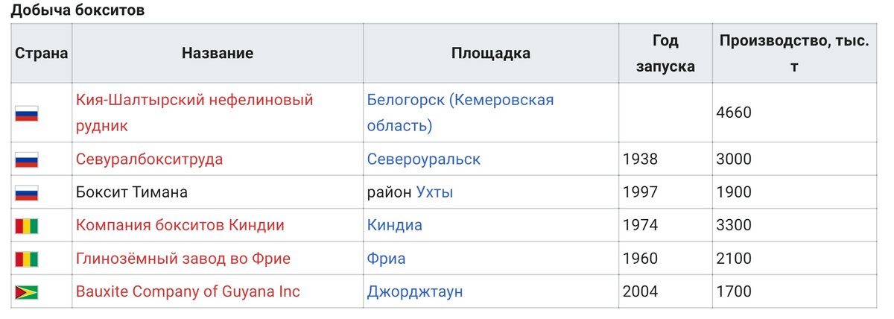This screenshot has height=319, width=894.
Task: Click the Russian flag beside Кия-Шалтырский рудник
Action: pyautogui.click(x=26, y=113)
